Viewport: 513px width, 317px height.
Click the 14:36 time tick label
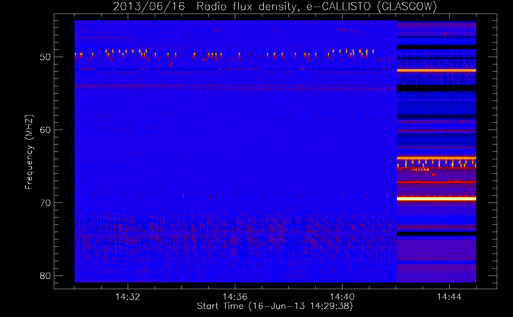tap(235, 297)
